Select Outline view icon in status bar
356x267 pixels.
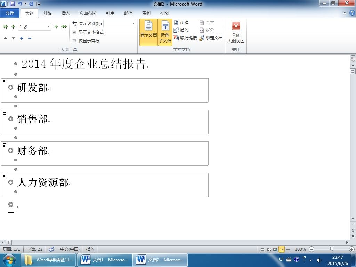point(282,249)
